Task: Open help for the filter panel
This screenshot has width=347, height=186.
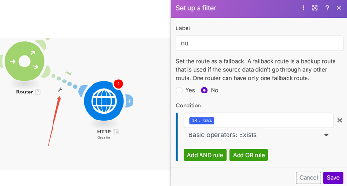Action: [327, 8]
